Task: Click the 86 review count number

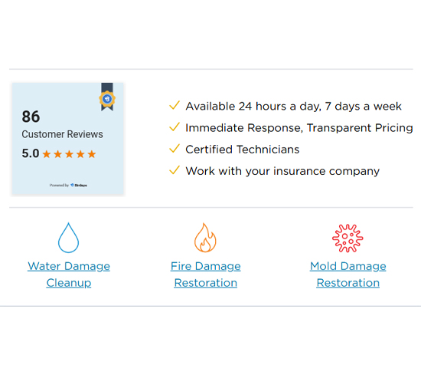Action: pos(31,117)
